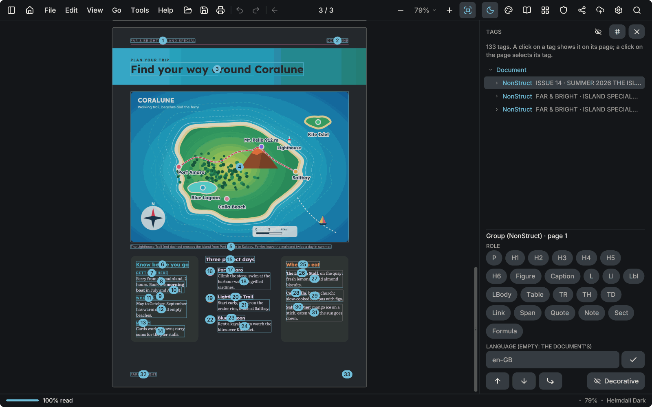
Task: Open the Tools menu
Action: pyautogui.click(x=140, y=10)
